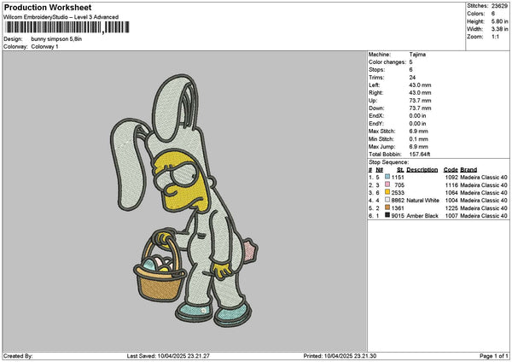Click the 'St.' column header
The width and height of the screenshot is (512, 362).
point(401,170)
